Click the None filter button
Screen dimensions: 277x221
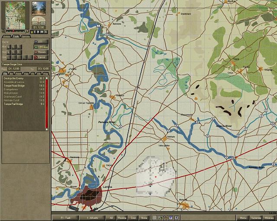pyautogui.click(x=144, y=218)
